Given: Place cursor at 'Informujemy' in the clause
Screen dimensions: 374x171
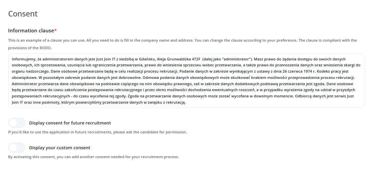Looking at the screenshot, I should (x=23, y=59).
